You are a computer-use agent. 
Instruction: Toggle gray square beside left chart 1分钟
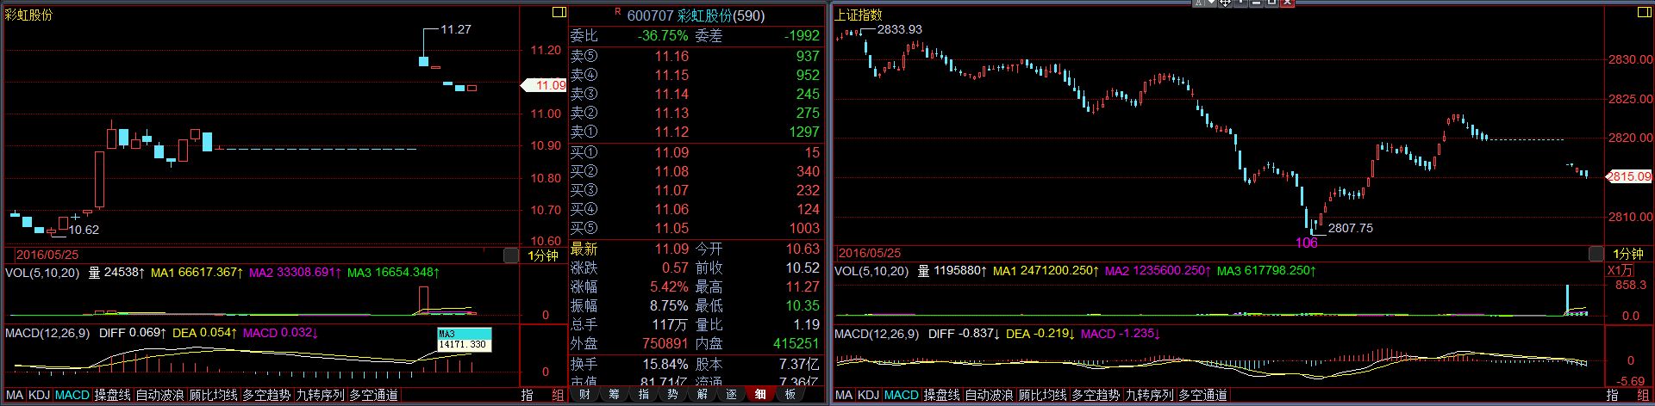tap(511, 255)
